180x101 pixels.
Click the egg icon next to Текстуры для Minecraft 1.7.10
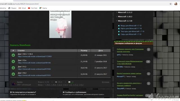coord(119,31)
